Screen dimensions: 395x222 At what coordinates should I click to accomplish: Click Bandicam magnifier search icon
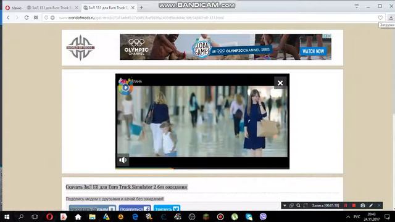coord(298,205)
